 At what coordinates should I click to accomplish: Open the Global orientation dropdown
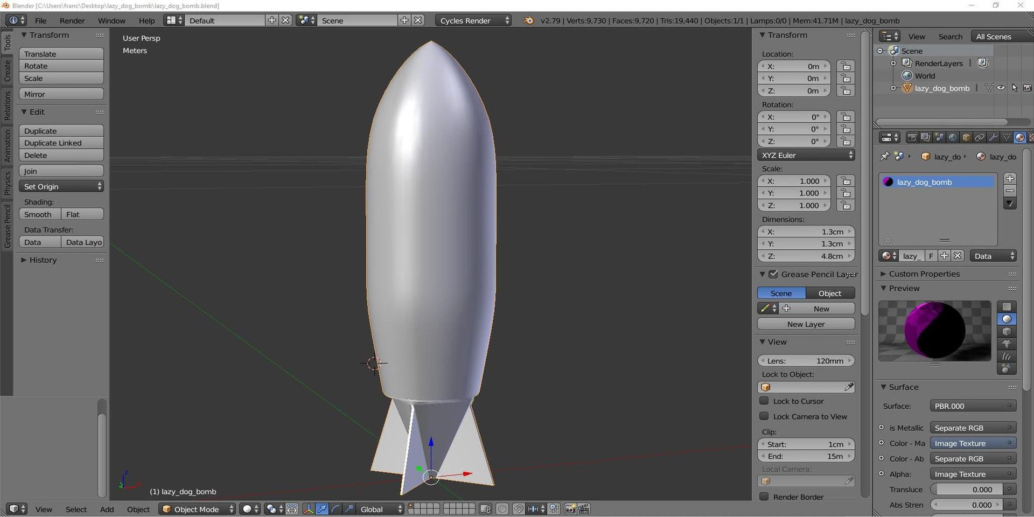point(381,509)
